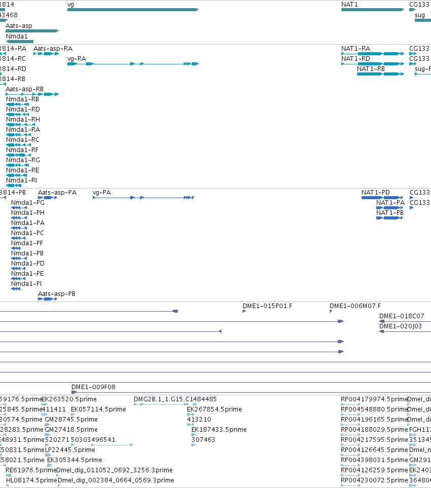Click the Nmda1-PF protein
This screenshot has width=431, height=488.
click(16, 248)
